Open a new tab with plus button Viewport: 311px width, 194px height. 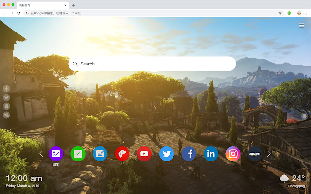click(73, 5)
